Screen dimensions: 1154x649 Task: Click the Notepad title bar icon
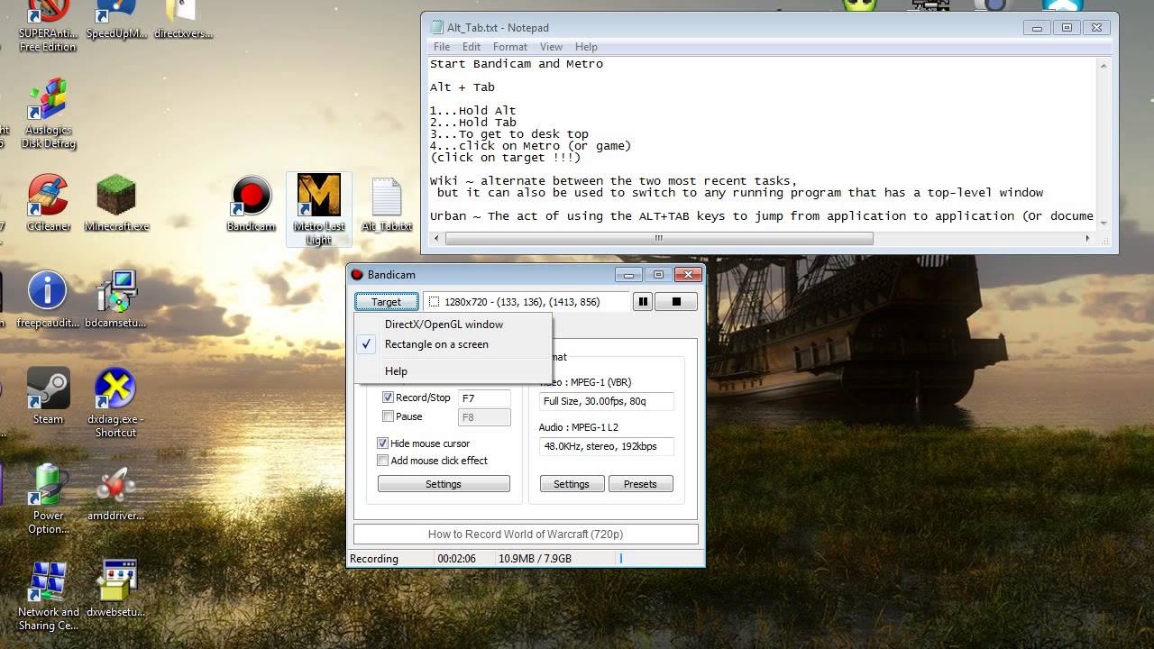[436, 28]
